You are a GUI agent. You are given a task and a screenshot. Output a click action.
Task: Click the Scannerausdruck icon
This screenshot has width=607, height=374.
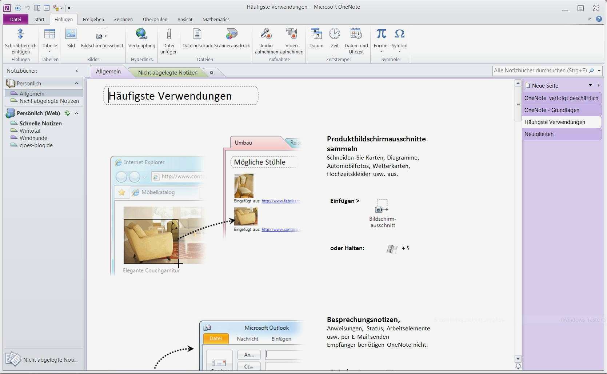click(232, 34)
